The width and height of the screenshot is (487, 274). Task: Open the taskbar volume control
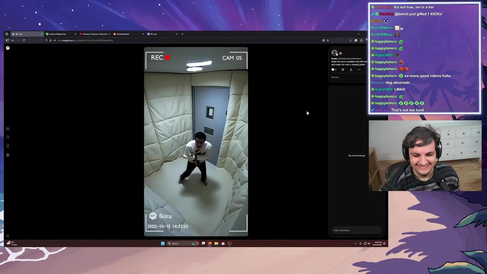pyautogui.click(x=368, y=244)
